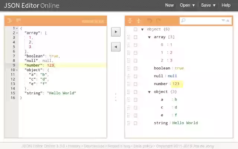Click drag handle of the 'e : f' row

(129, 115)
